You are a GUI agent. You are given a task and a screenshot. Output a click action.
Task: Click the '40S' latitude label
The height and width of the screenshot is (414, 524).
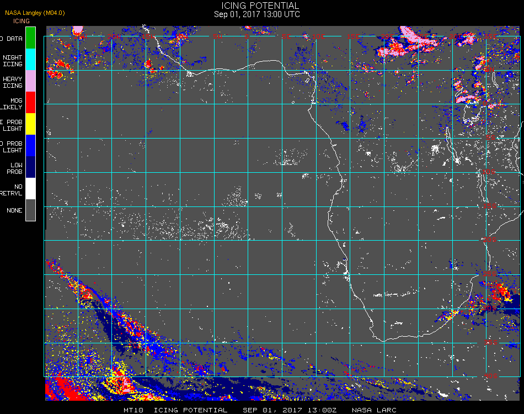pyautogui.click(x=490, y=376)
